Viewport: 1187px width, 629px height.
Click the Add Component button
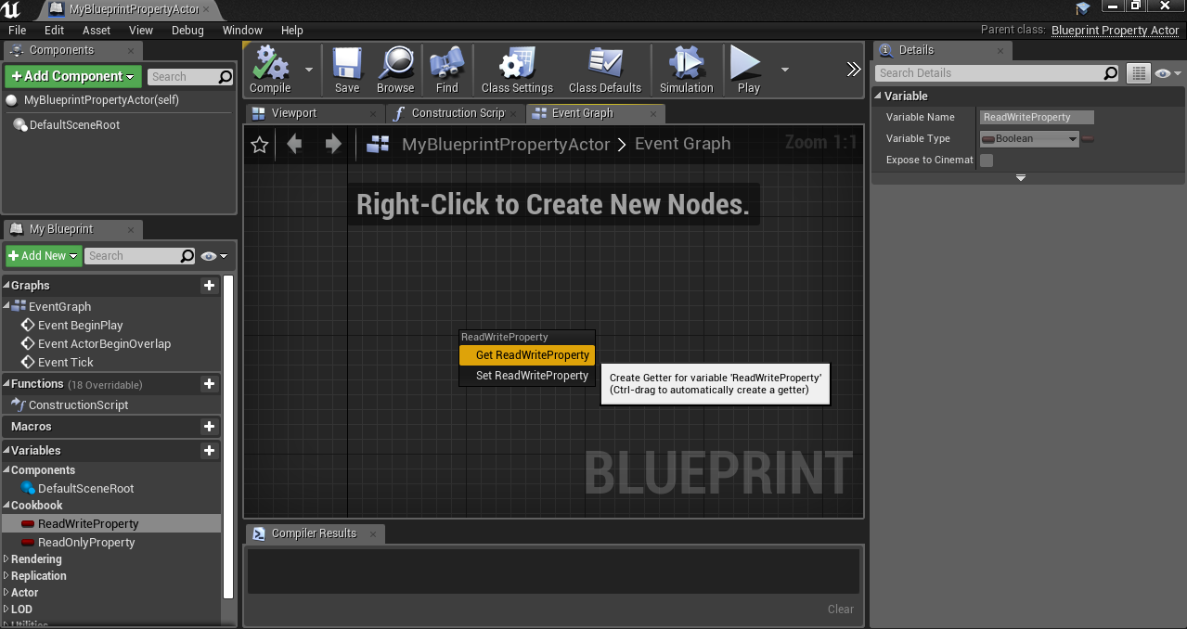pos(73,76)
